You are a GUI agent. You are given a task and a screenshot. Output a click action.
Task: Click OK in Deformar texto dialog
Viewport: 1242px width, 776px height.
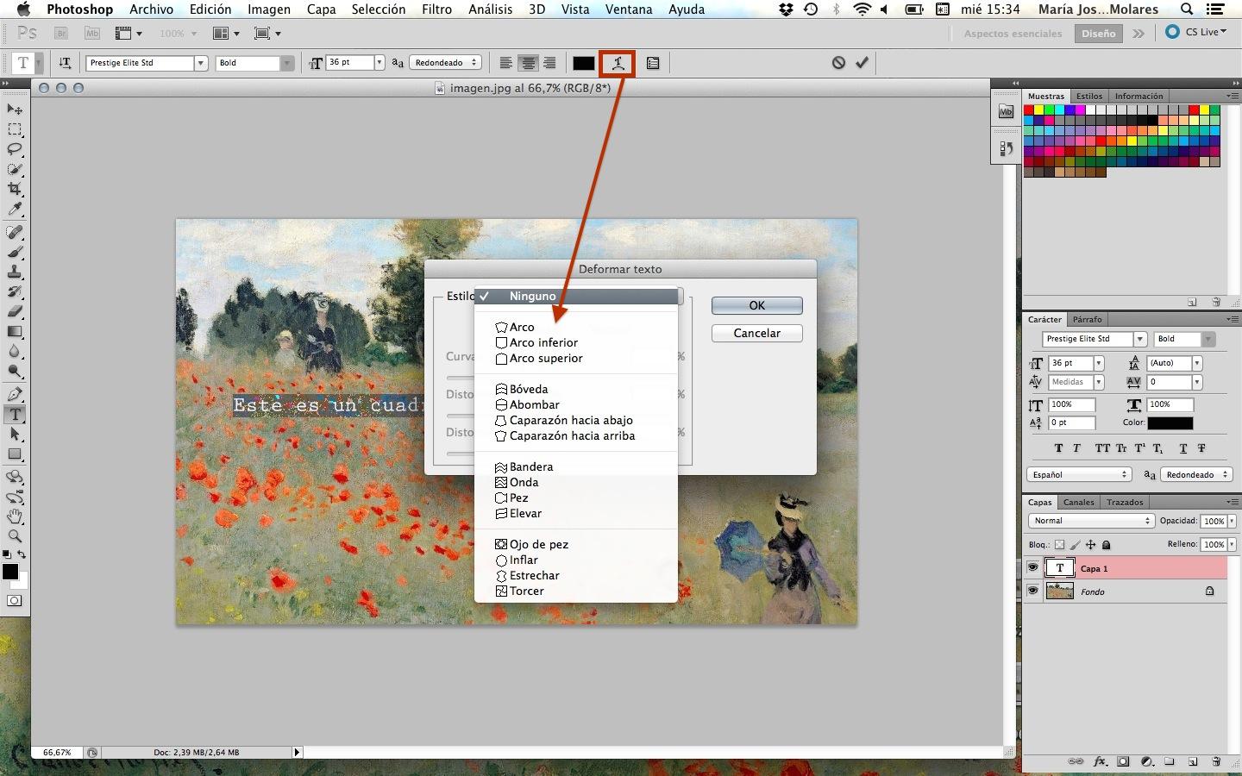756,305
